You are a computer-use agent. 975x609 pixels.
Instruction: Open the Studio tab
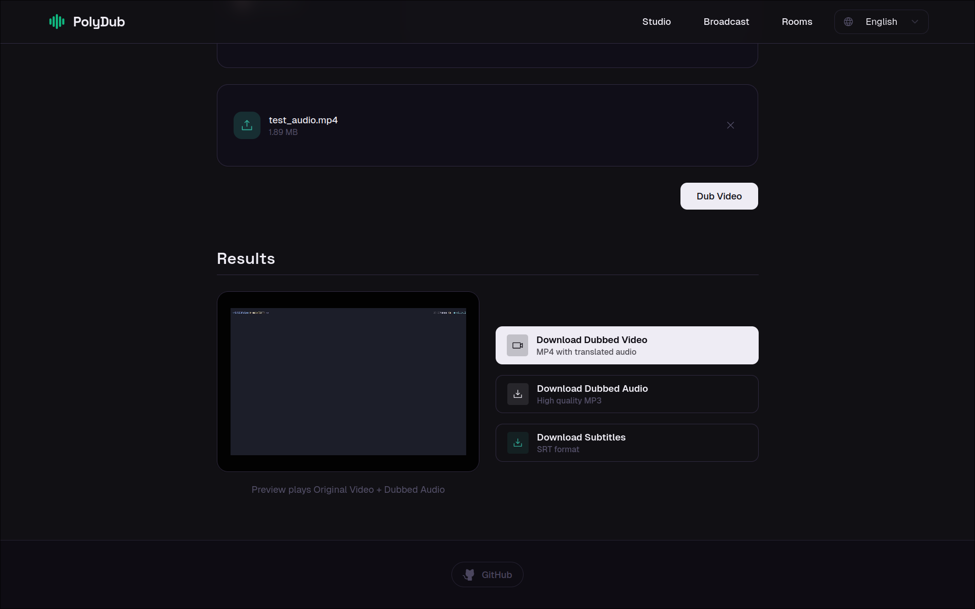[656, 22]
